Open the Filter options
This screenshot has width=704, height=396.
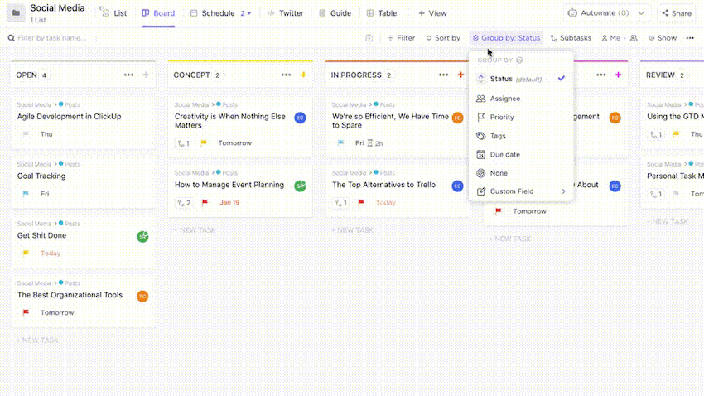pyautogui.click(x=401, y=38)
